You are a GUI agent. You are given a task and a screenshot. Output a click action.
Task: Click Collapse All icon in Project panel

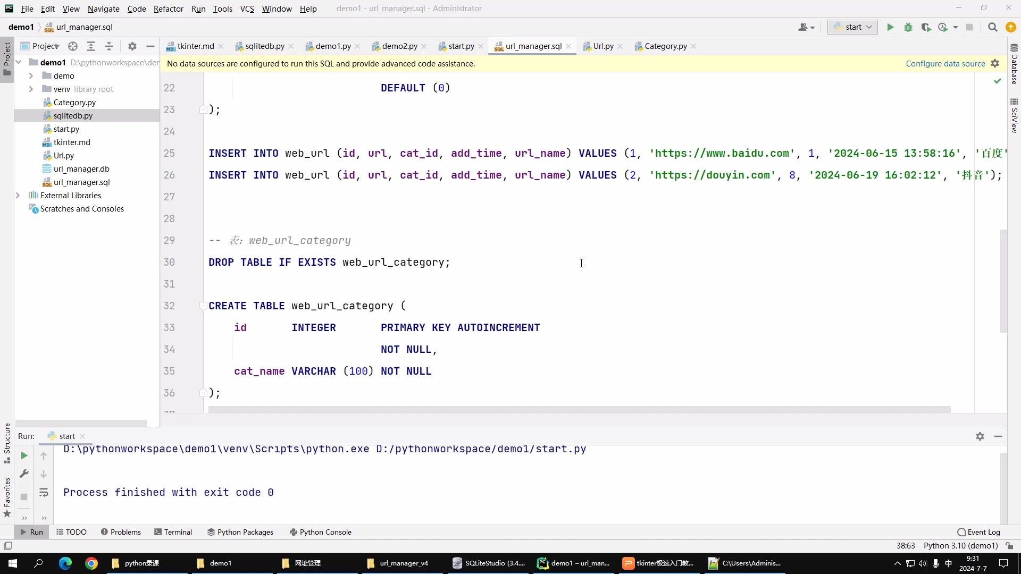[109, 46]
